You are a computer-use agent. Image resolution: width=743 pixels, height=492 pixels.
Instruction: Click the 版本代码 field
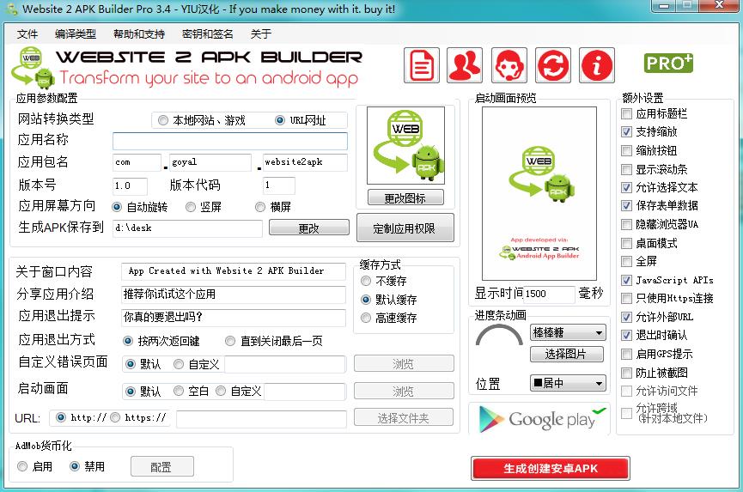pyautogui.click(x=278, y=185)
